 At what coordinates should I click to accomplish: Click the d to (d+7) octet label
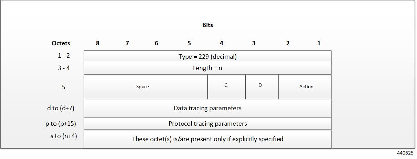click(61, 108)
